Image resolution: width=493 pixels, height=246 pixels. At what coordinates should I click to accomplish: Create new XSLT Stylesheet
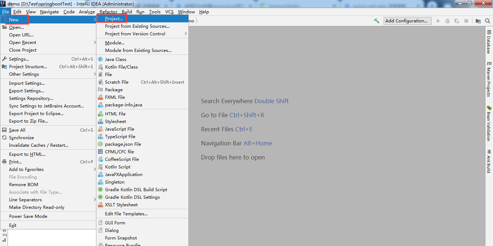click(x=142, y=205)
